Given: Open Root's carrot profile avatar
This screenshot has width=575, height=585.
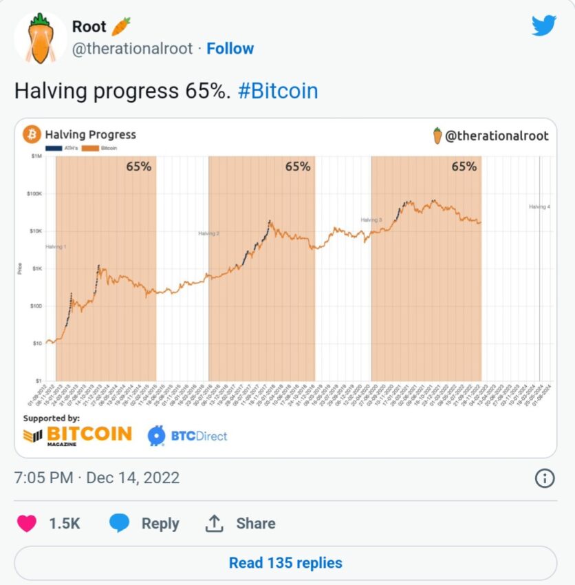Looking at the screenshot, I should point(41,39).
